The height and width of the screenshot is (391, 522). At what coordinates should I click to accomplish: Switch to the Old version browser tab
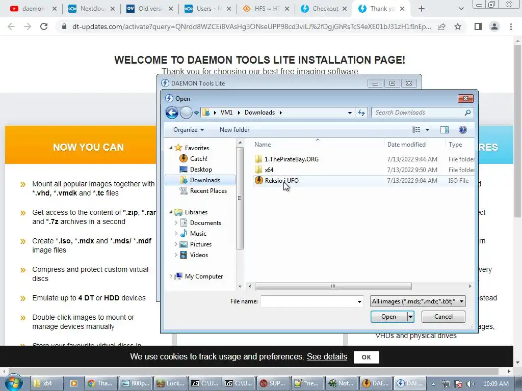(150, 9)
